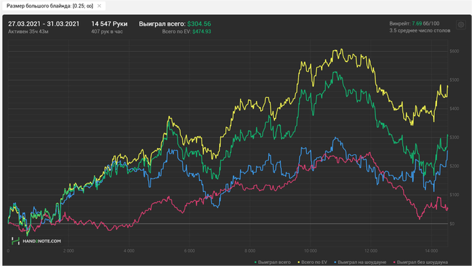Click the blue 'Выиграл на шоудауне' legend dot

pyautogui.click(x=335, y=263)
